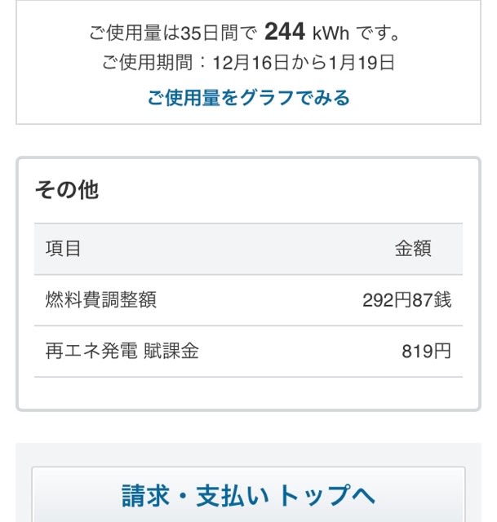Click the です。 sentence ending text
This screenshot has width=497, height=522.
click(x=378, y=33)
